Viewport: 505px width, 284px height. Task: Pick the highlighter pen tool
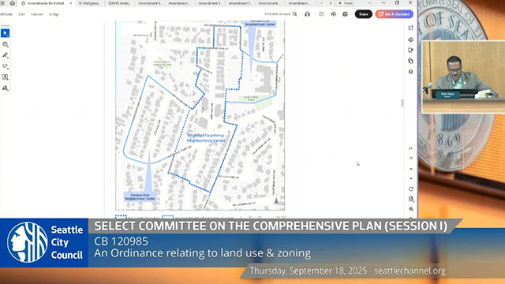pyautogui.click(x=6, y=55)
